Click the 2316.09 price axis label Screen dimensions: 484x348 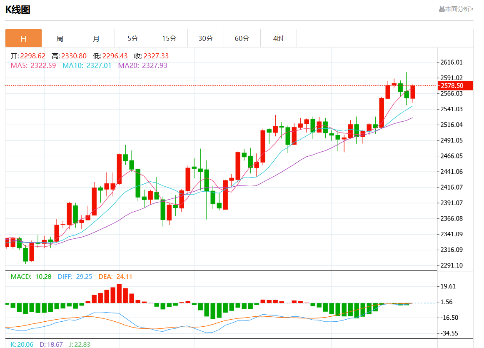(x=451, y=250)
